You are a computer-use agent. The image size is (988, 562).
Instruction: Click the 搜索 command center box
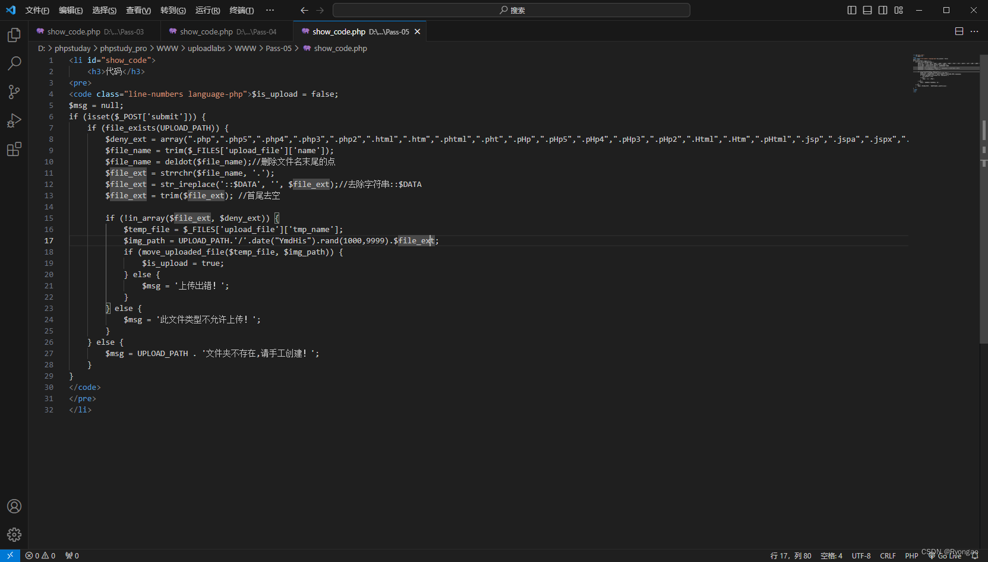pos(512,10)
